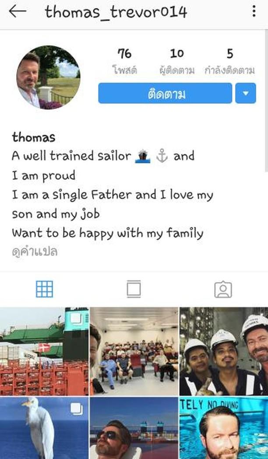Open the swimming pool selfie post

click(x=224, y=428)
